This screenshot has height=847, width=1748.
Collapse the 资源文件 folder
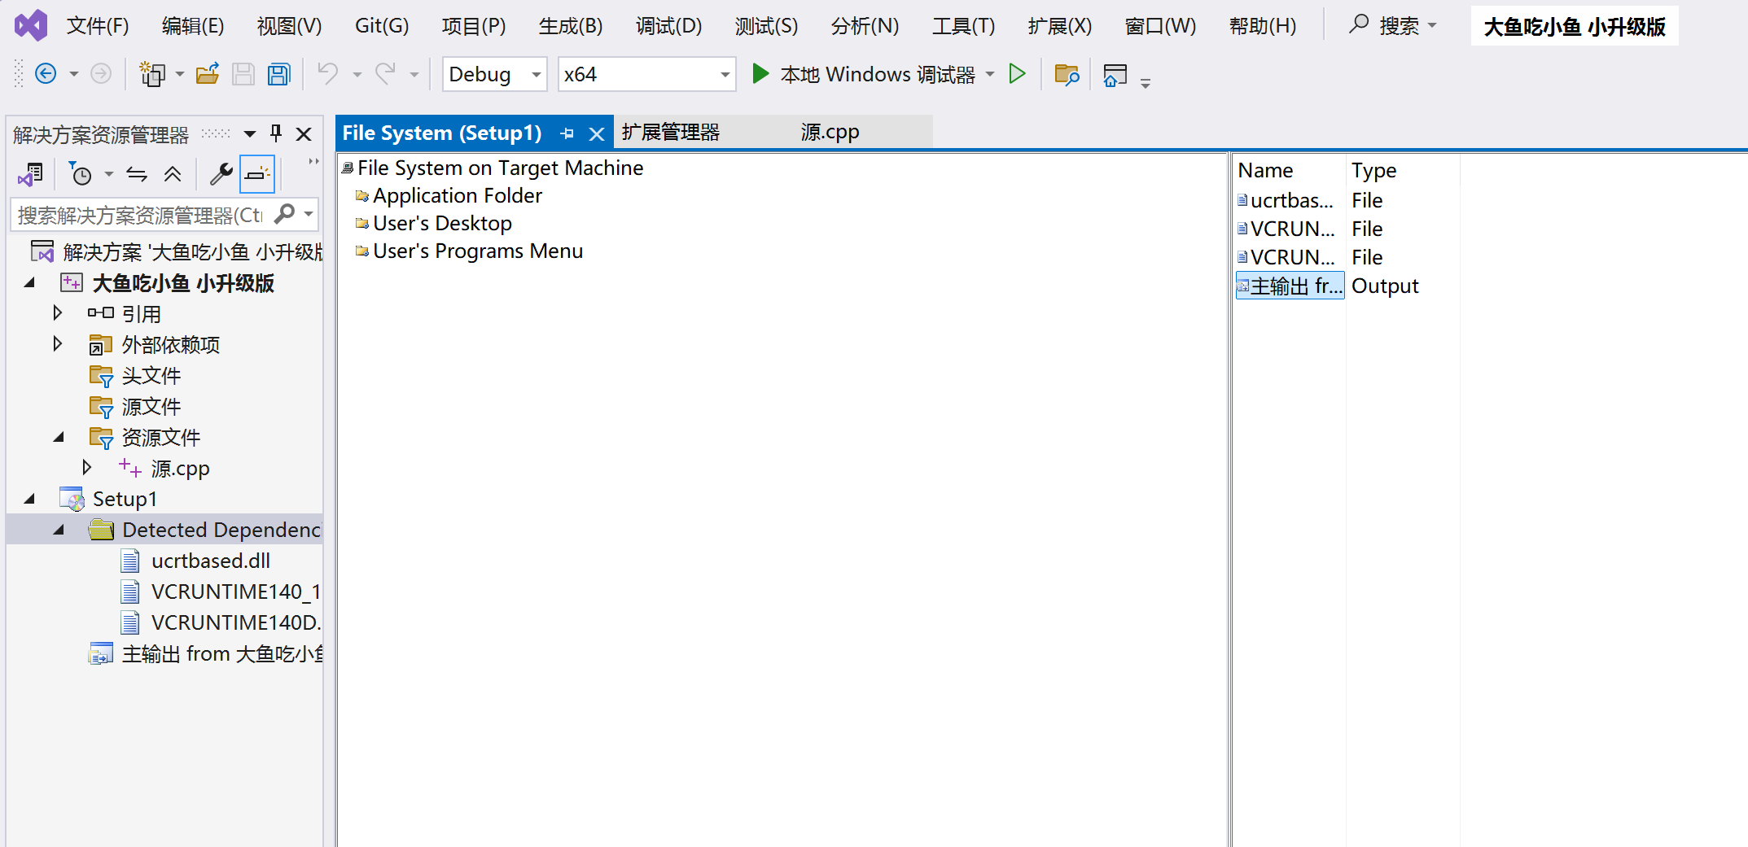click(x=58, y=437)
